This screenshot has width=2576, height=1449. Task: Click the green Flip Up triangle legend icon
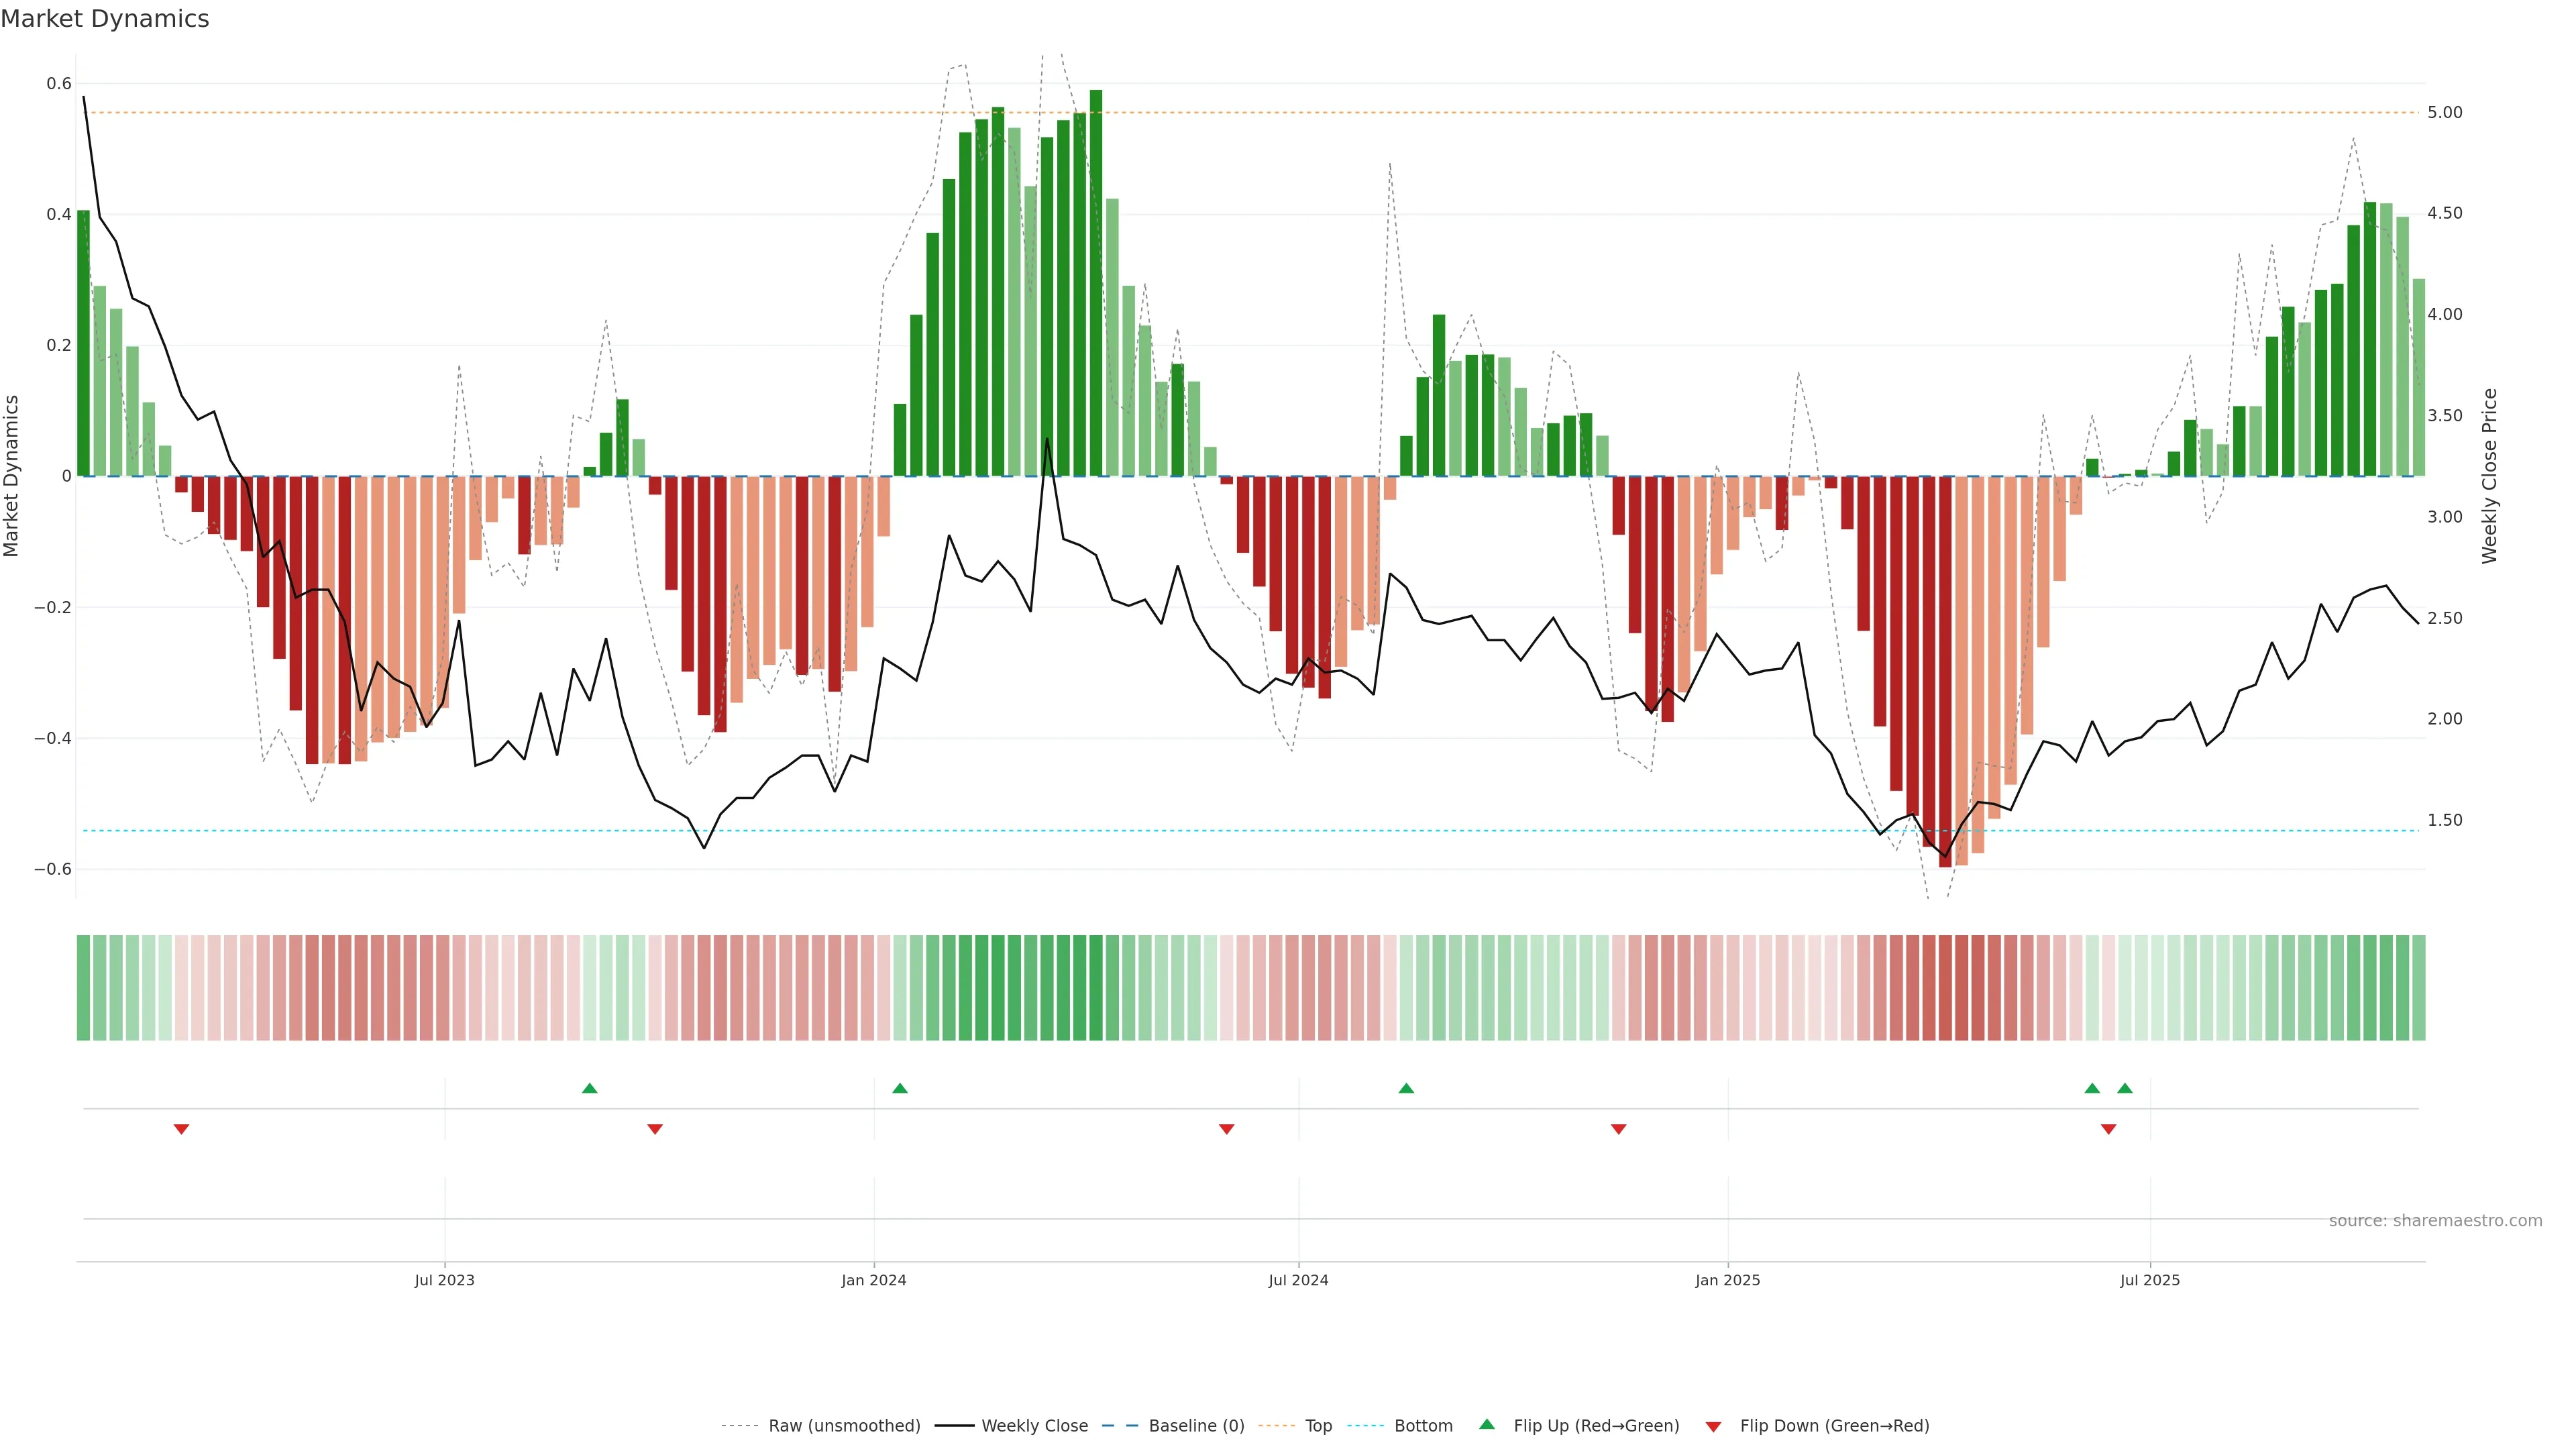[x=1487, y=1424]
